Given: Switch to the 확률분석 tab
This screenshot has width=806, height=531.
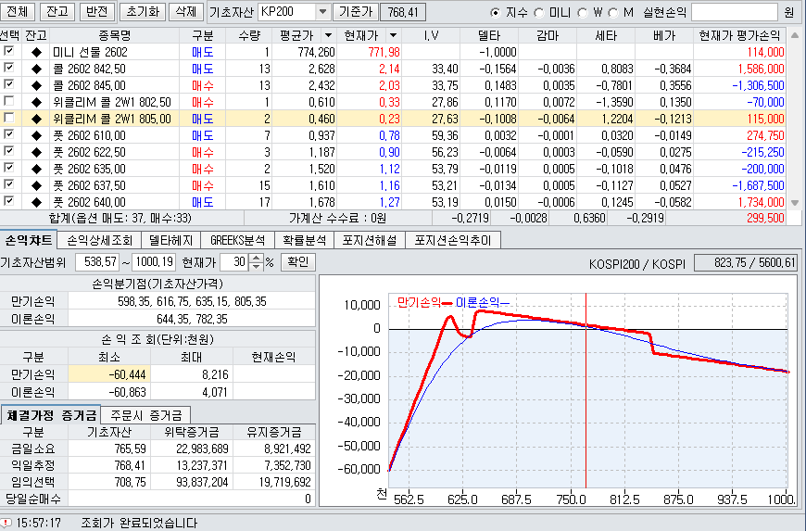Looking at the screenshot, I should 304,240.
